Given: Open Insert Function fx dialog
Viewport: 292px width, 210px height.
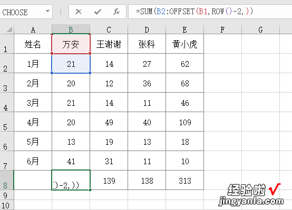Looking at the screenshot, I should [x=116, y=12].
